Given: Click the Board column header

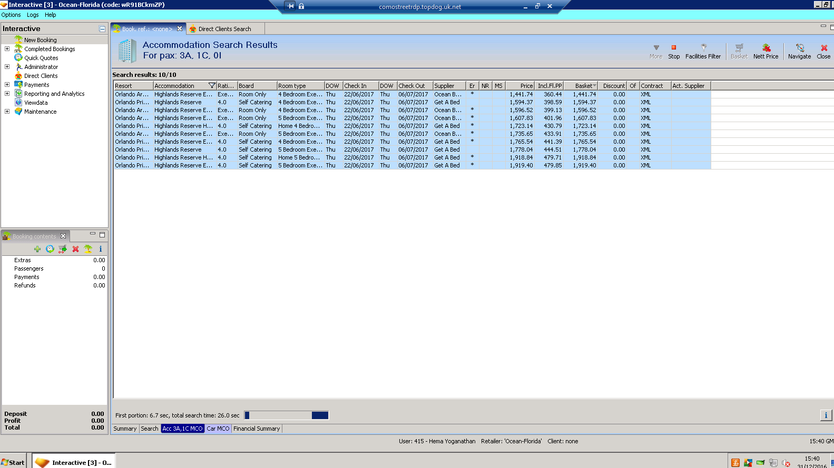Looking at the screenshot, I should (x=257, y=86).
